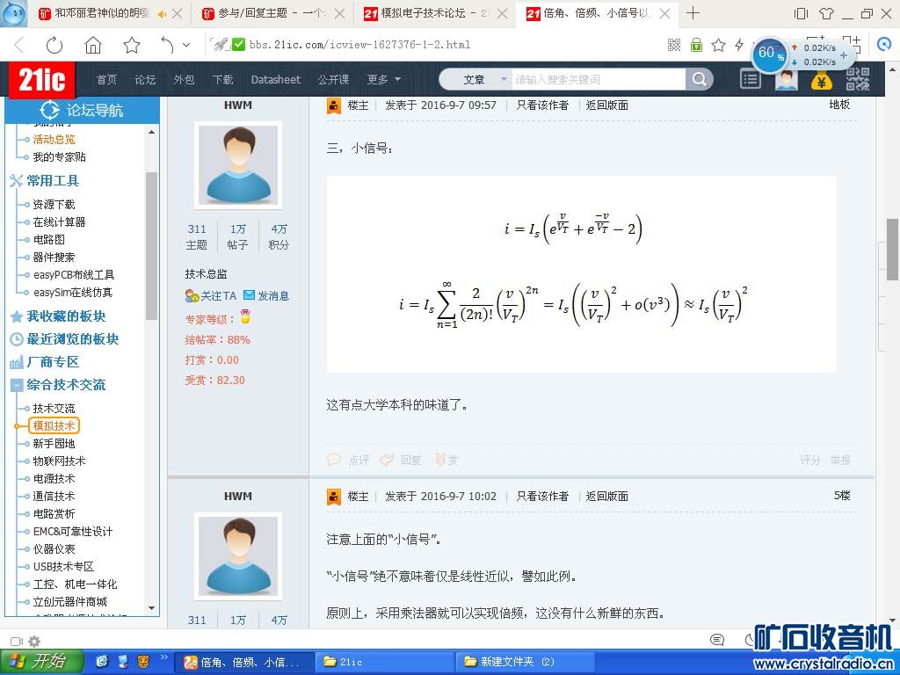Click the Windows 开始 Start button
Viewport: 900px width, 675px height.
[x=41, y=661]
